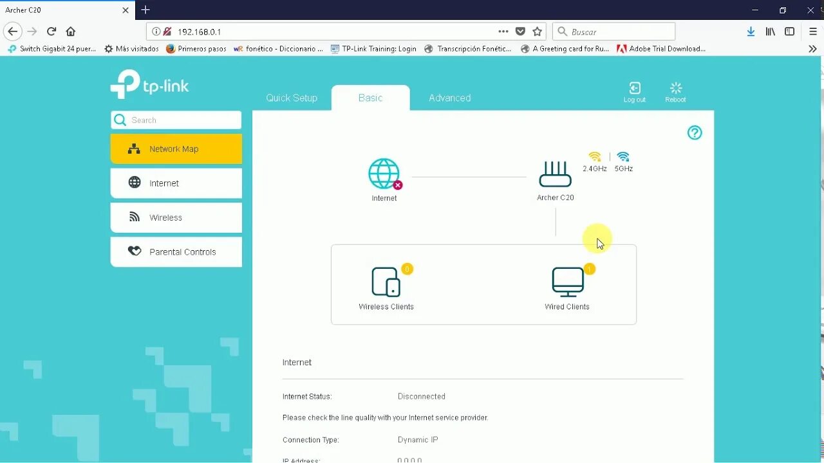Open TP-Link Training: Login bookmark
Image resolution: width=824 pixels, height=463 pixels.
pos(373,49)
